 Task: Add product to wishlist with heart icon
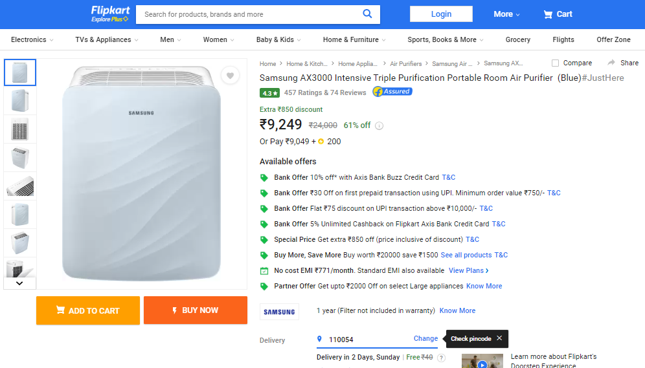click(x=230, y=76)
